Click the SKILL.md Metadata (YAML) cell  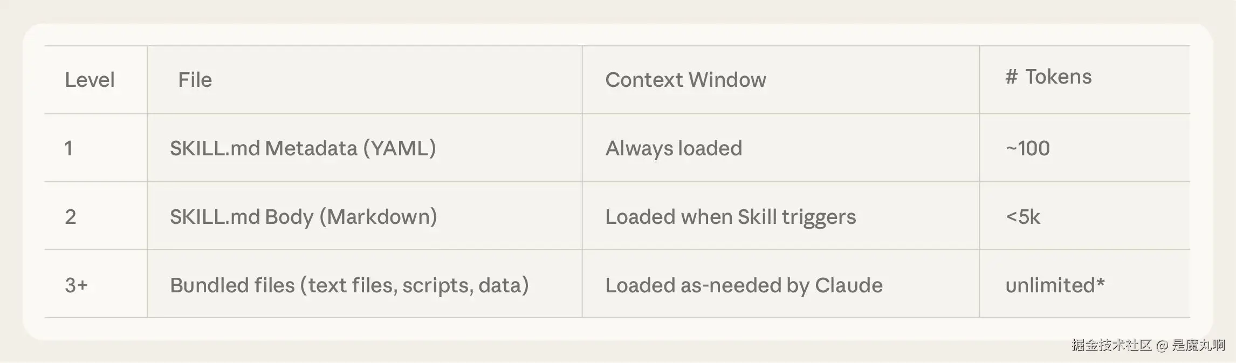(x=303, y=148)
